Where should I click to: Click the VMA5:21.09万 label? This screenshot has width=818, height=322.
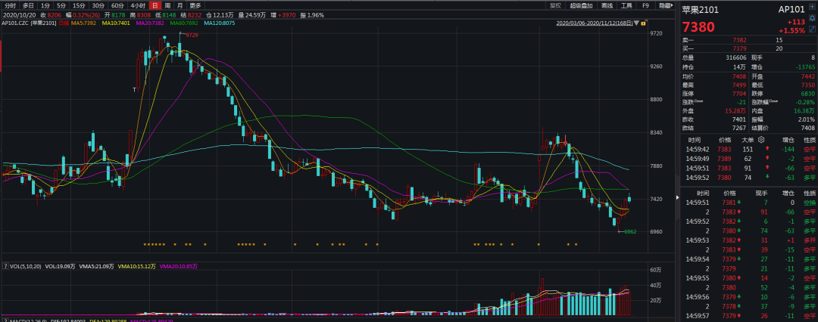tap(95, 266)
